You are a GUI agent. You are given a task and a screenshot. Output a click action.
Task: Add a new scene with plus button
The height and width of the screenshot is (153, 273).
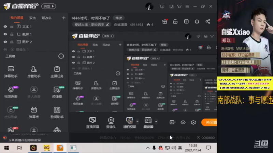[x=64, y=18]
